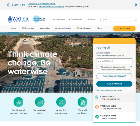Follow the help households and businesses link
The width and height of the screenshot is (140, 126).
click(x=52, y=7)
